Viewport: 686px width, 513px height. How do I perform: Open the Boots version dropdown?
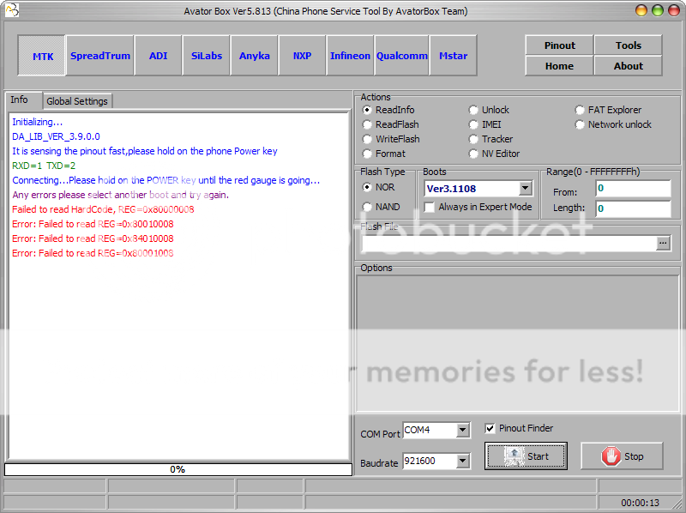tap(525, 189)
